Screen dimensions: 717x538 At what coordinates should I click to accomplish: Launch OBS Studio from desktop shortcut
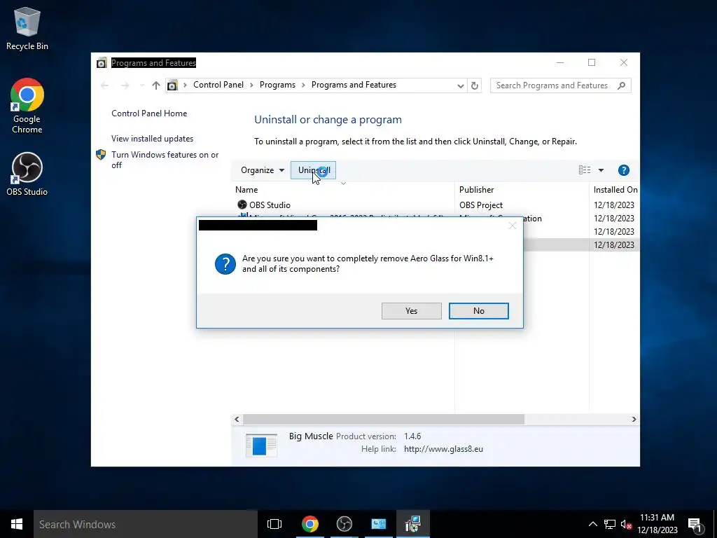(27, 174)
